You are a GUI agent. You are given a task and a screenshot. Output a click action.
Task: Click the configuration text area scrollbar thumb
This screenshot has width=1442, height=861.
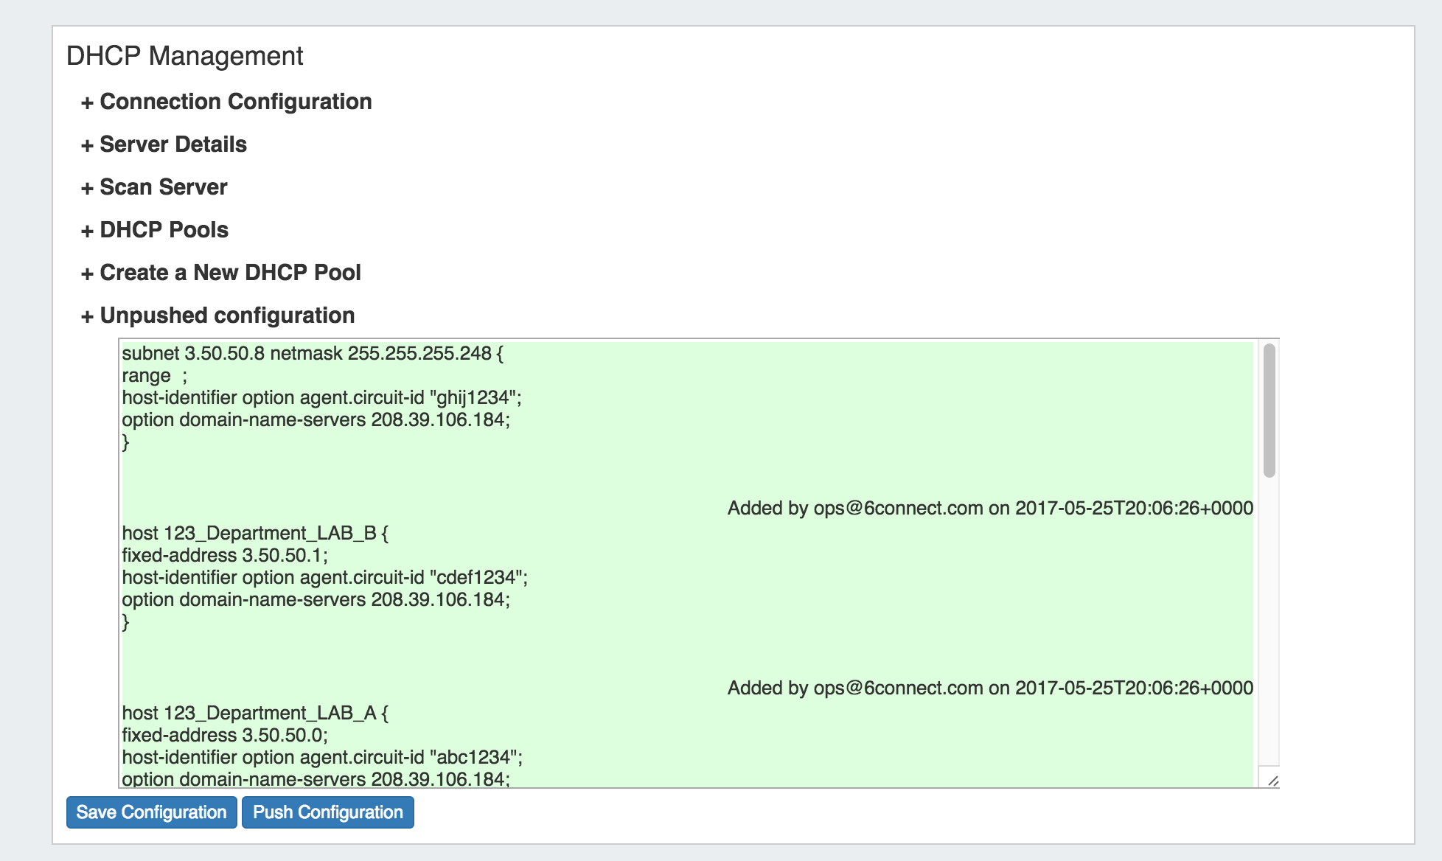tap(1269, 410)
